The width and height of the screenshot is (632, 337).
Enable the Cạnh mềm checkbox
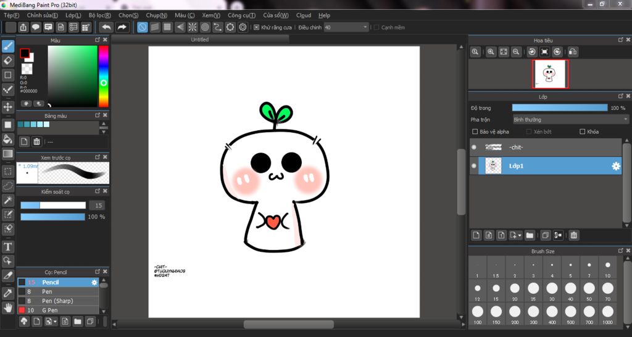click(376, 27)
